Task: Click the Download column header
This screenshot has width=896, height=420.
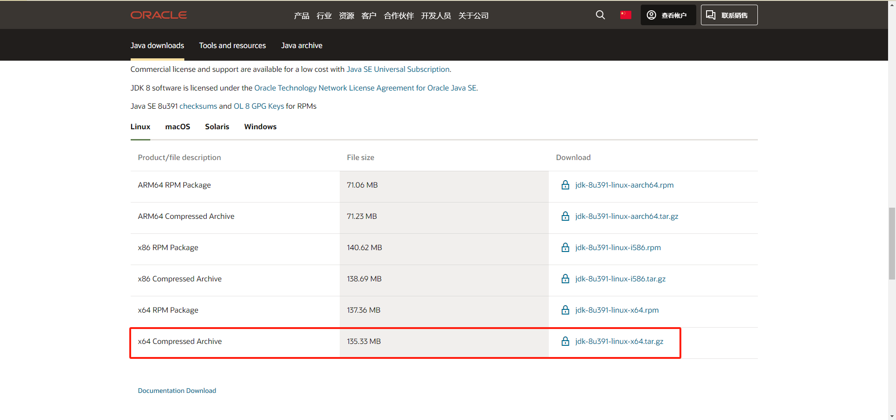Action: tap(573, 157)
